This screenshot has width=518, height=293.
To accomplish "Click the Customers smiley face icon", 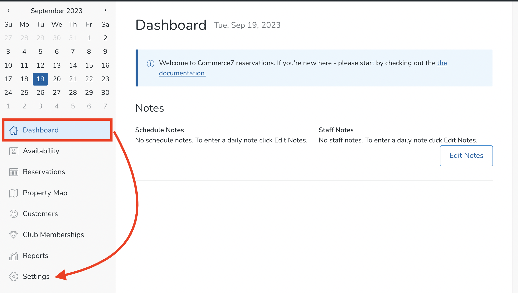I will point(14,214).
